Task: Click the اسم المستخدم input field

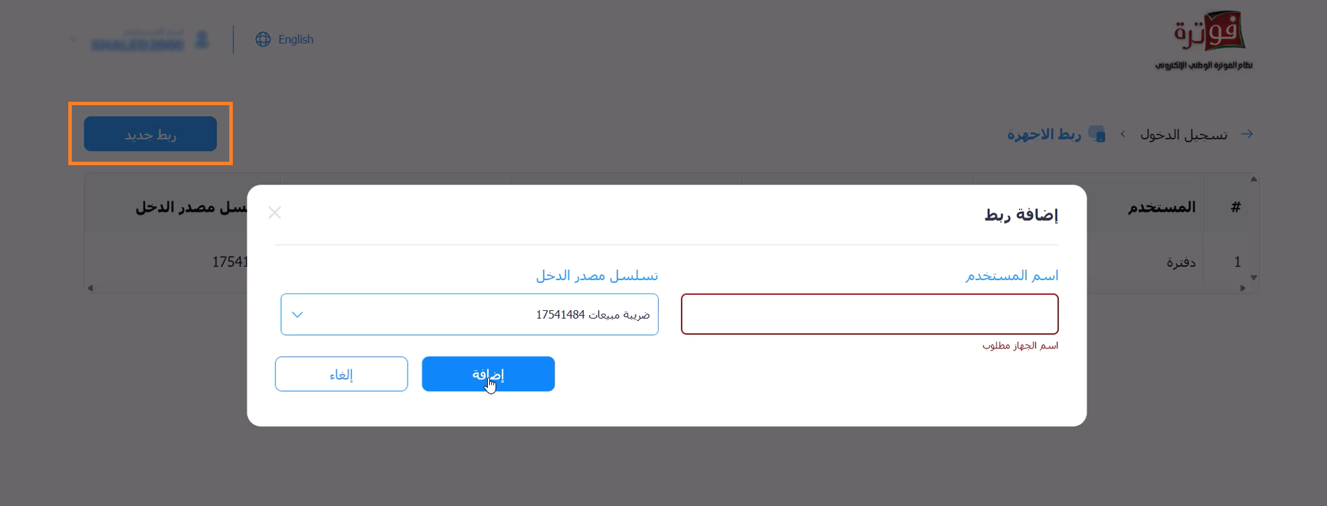Action: click(870, 314)
